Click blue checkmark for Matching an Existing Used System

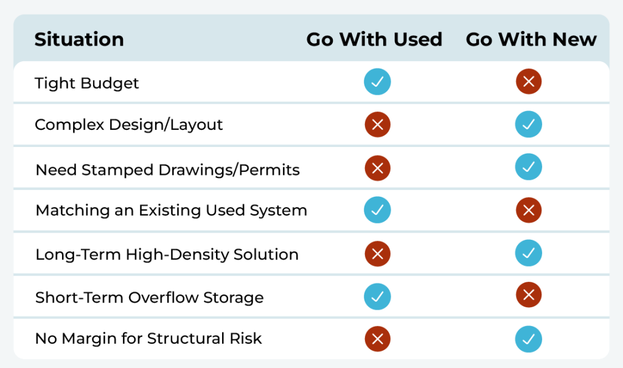point(377,210)
